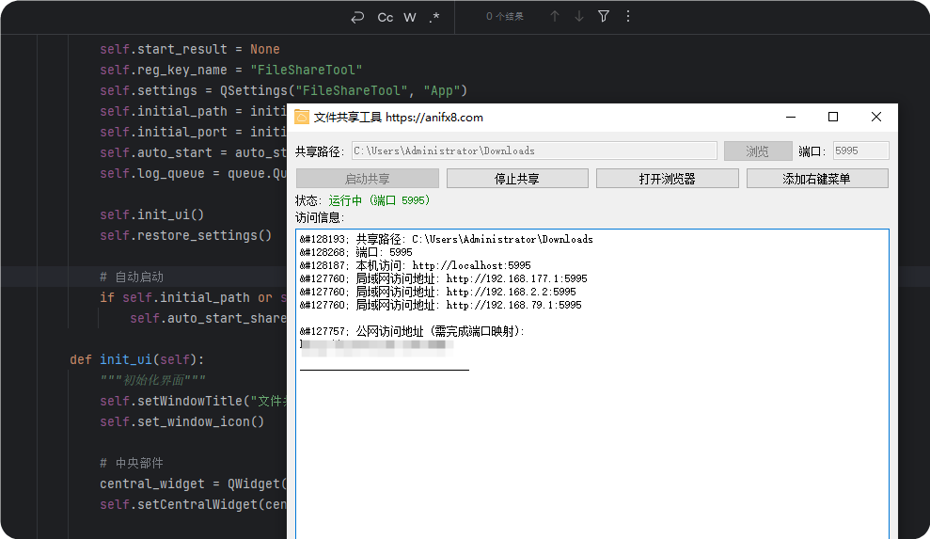Click the 停止共享 button
This screenshot has height=539, width=930.
click(x=517, y=179)
